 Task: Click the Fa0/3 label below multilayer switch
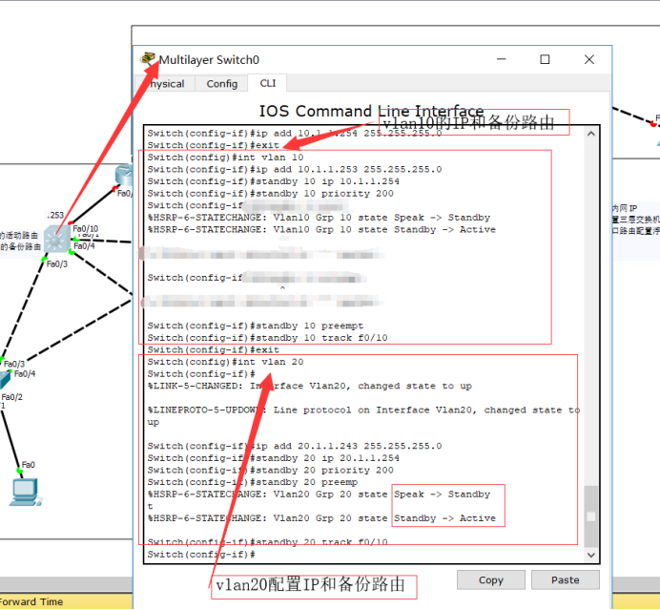point(57,264)
